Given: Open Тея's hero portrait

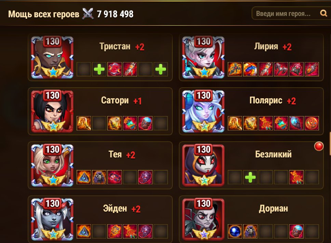Looking at the screenshot, I should 52,165.
